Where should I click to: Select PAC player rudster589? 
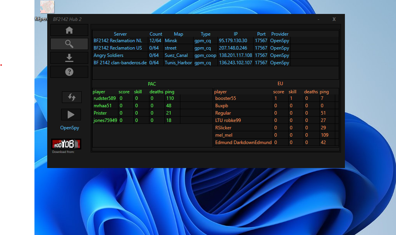point(105,98)
